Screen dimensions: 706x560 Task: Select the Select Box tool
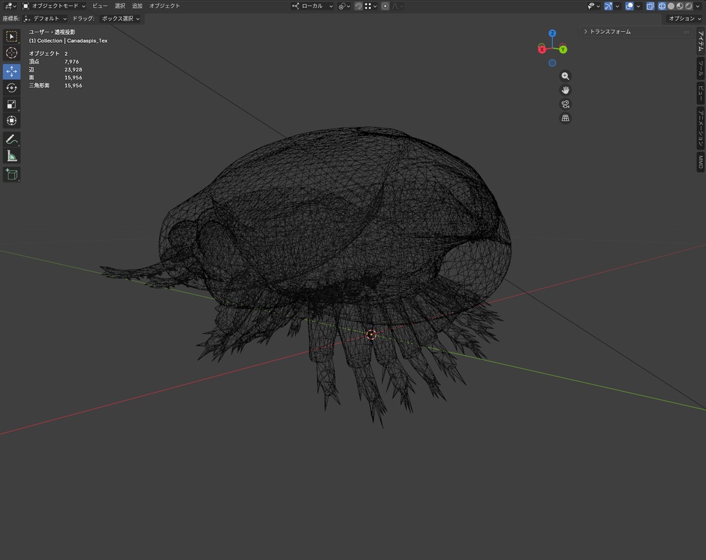[x=12, y=36]
